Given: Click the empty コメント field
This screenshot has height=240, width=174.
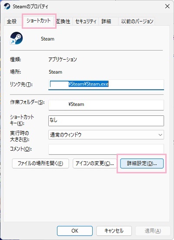Looking at the screenshot, I should (106, 149).
